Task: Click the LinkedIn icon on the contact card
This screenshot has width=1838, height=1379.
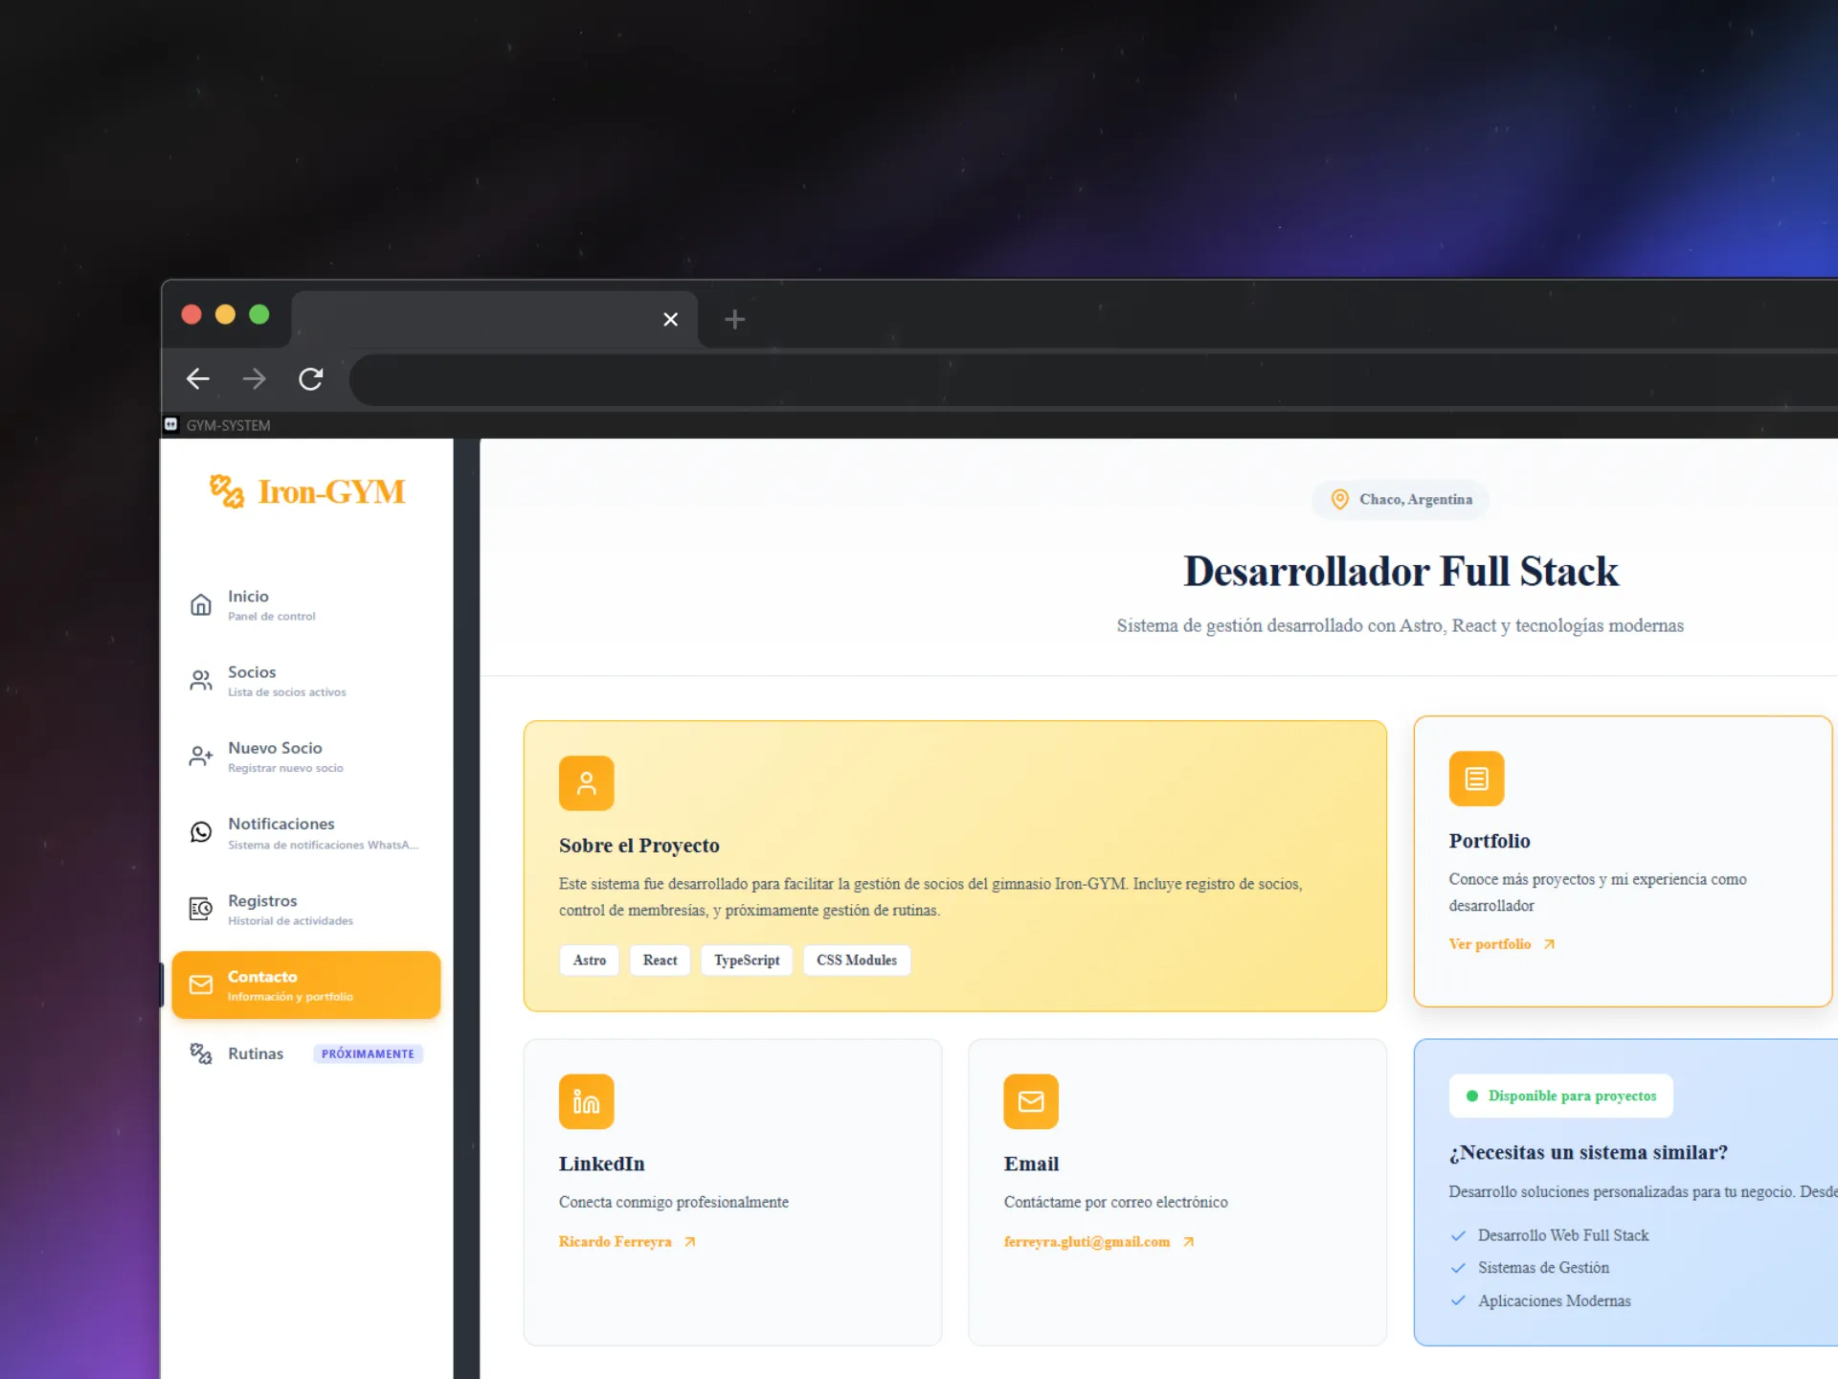Action: [x=586, y=1101]
